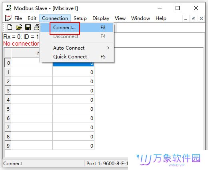Click the Save floppy disk icon

click(28, 27)
